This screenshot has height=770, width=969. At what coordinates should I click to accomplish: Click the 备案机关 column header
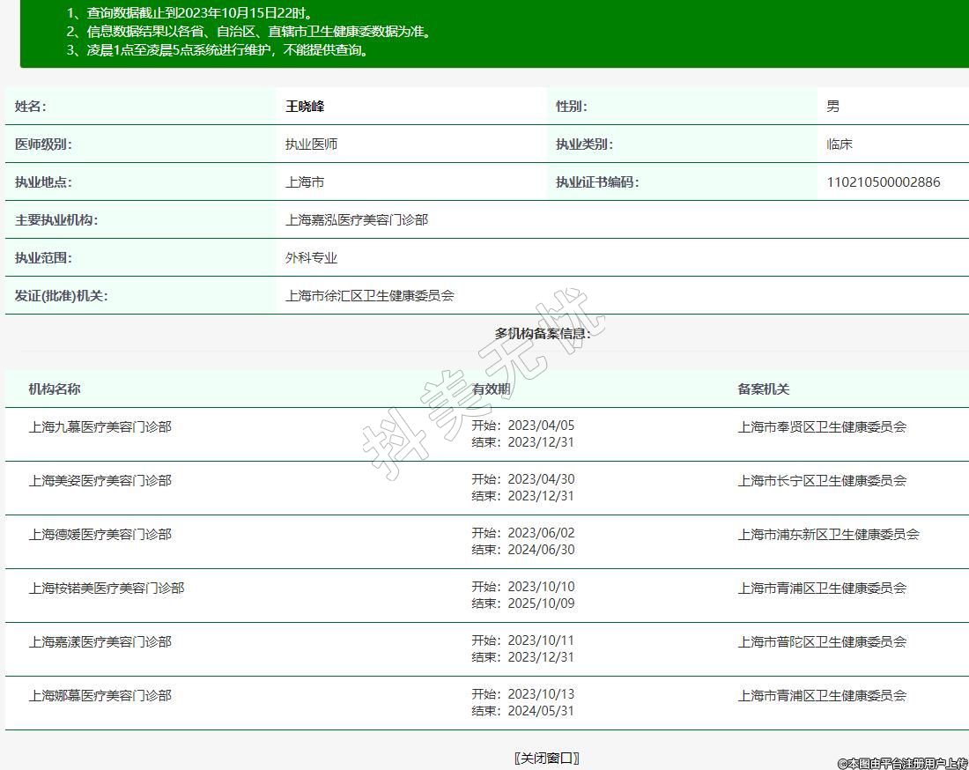coord(763,389)
